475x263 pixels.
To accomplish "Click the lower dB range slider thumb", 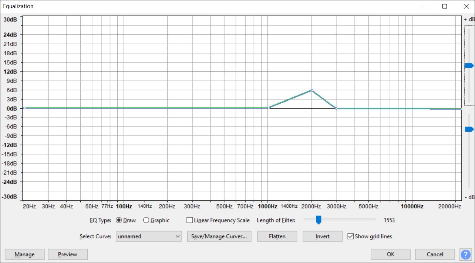I will [x=469, y=129].
